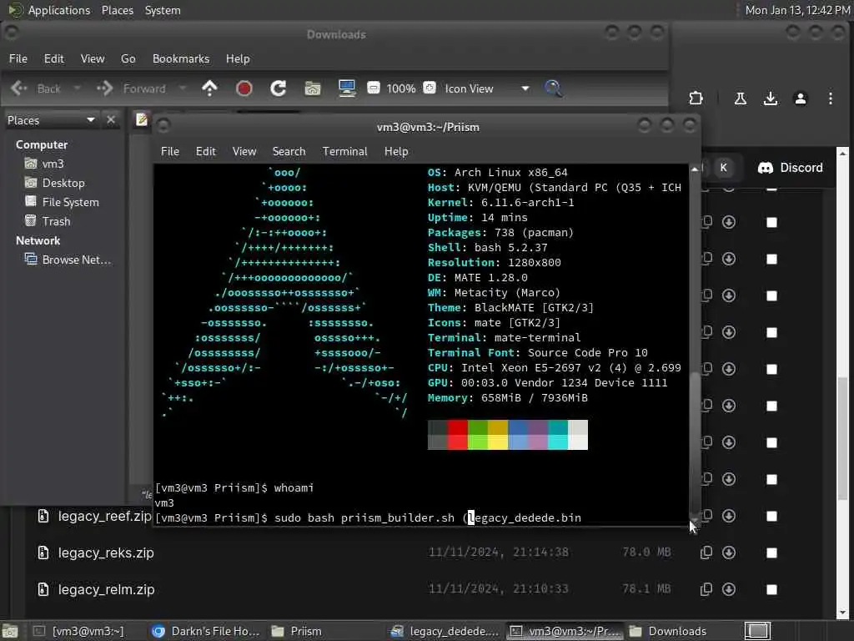Open the browser three-dot menu

click(831, 98)
